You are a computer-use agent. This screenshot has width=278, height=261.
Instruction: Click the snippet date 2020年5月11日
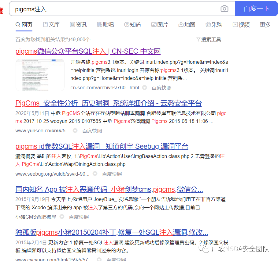tap(32, 113)
